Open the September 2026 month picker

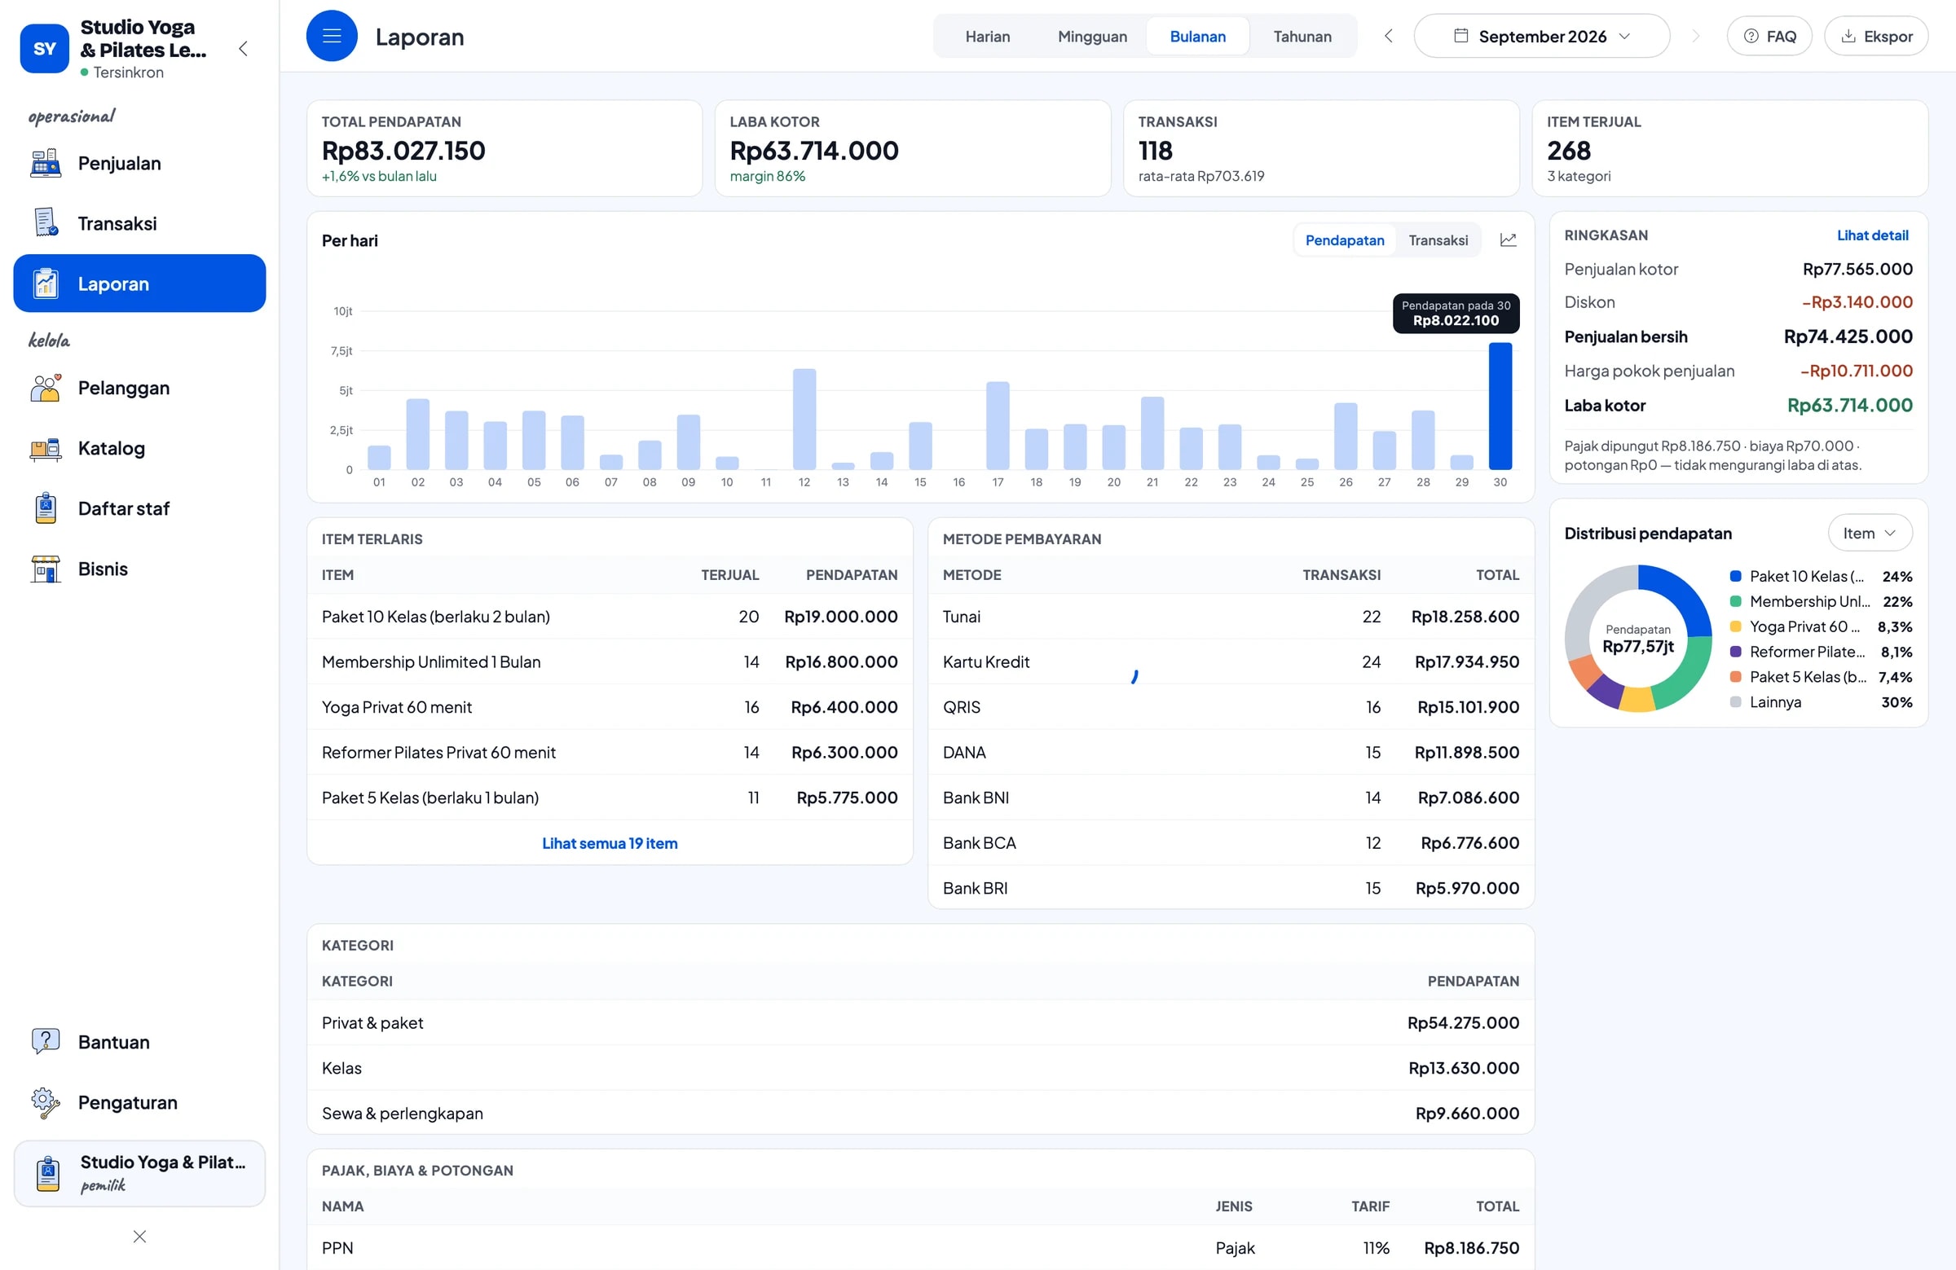pyautogui.click(x=1542, y=36)
